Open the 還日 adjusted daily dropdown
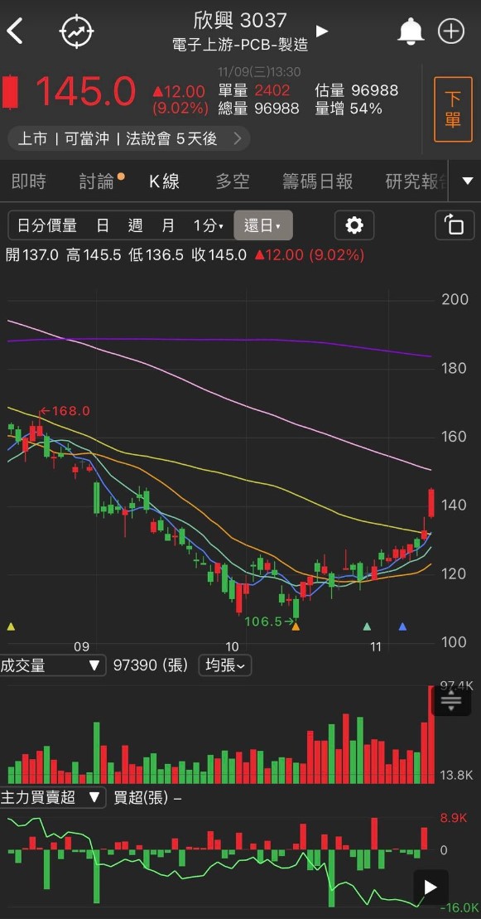This screenshot has width=481, height=919. 263,225
